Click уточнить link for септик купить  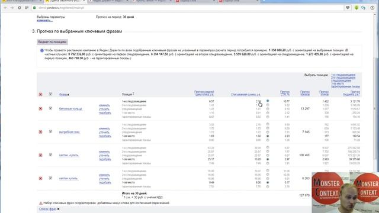tap(104, 179)
